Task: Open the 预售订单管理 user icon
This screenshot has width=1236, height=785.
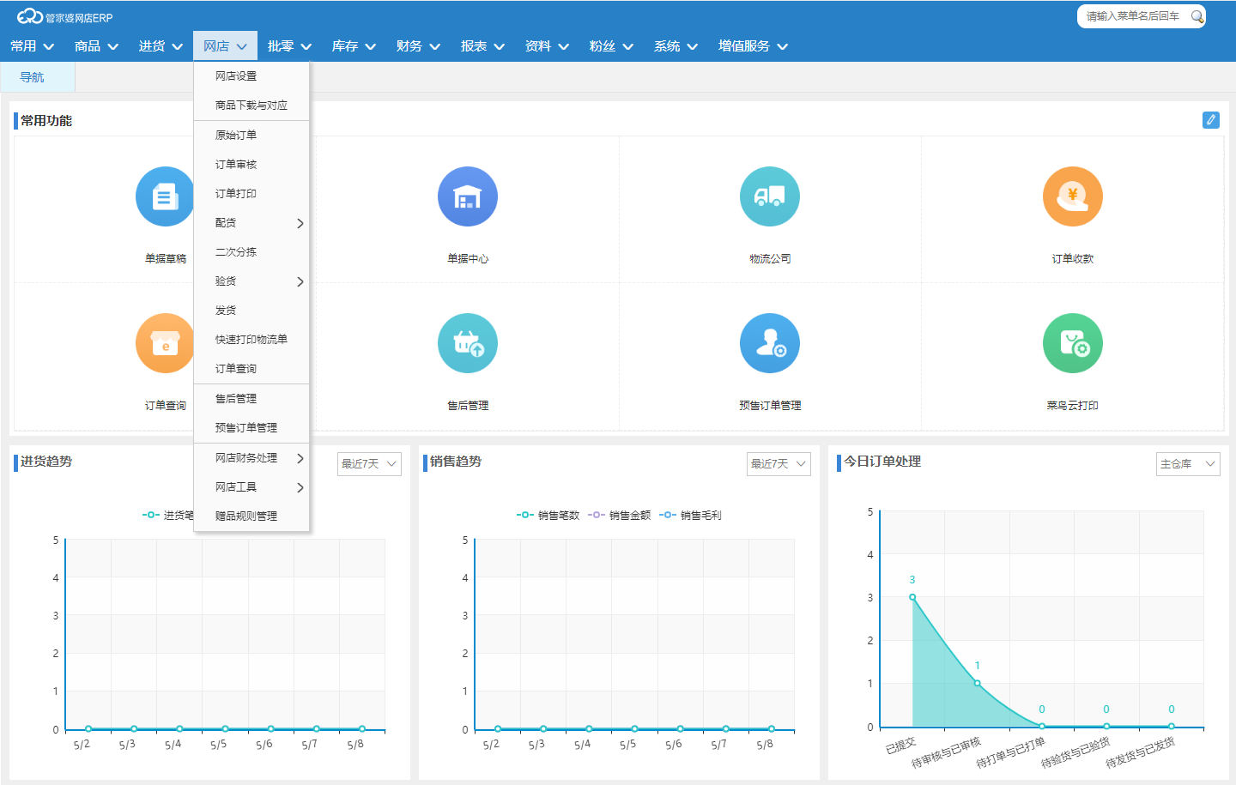Action: point(770,343)
